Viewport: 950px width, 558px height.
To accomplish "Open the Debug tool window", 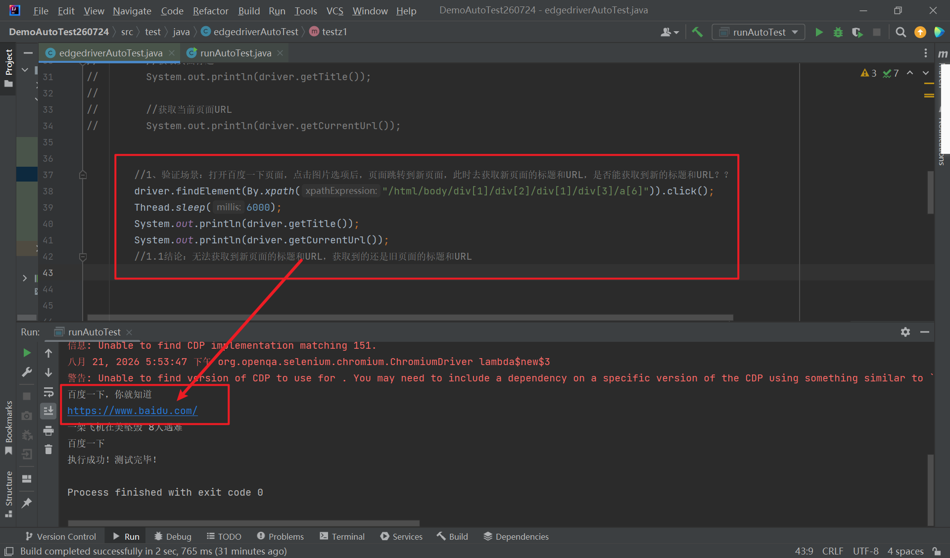I will (x=173, y=536).
